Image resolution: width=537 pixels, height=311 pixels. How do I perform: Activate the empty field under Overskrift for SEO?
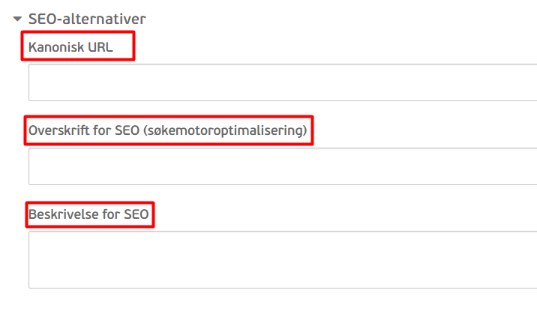coord(283,166)
